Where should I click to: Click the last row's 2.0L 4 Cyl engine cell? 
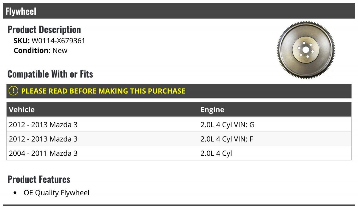[216, 153]
